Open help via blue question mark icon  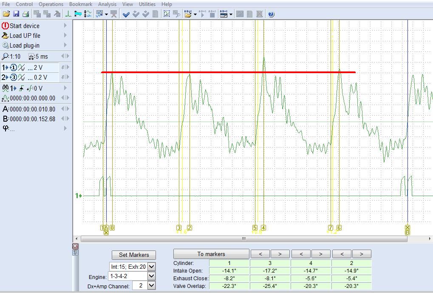click(x=271, y=14)
